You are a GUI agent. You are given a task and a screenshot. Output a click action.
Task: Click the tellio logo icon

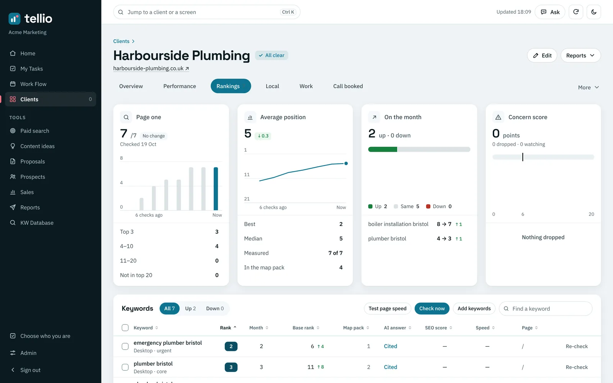pyautogui.click(x=15, y=18)
